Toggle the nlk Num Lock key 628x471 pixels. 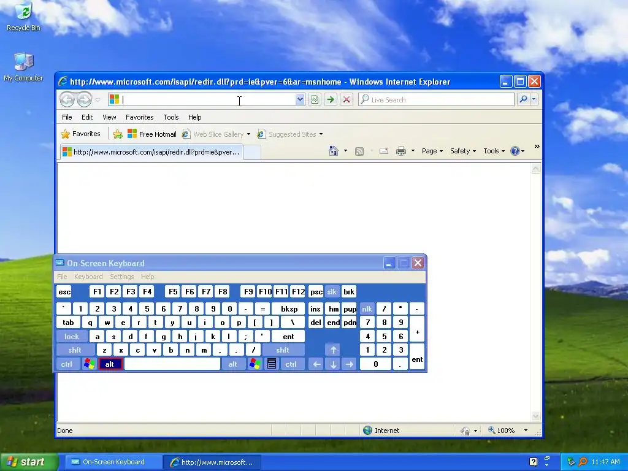(367, 309)
